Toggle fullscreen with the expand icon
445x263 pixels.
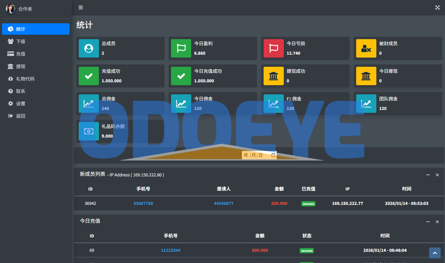point(437,7)
